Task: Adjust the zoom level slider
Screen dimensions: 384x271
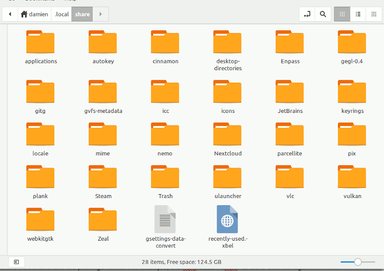Action: pos(358,262)
